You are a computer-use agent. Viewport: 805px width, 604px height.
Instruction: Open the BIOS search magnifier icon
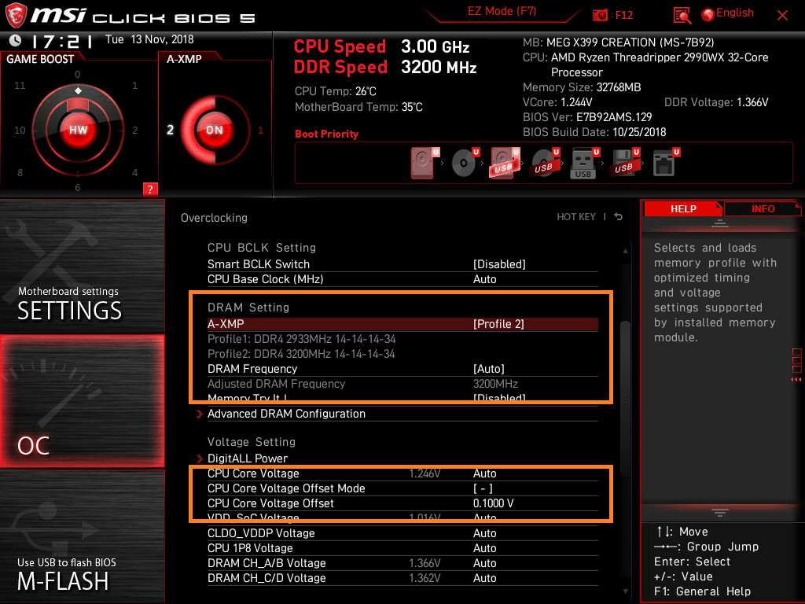pyautogui.click(x=682, y=16)
